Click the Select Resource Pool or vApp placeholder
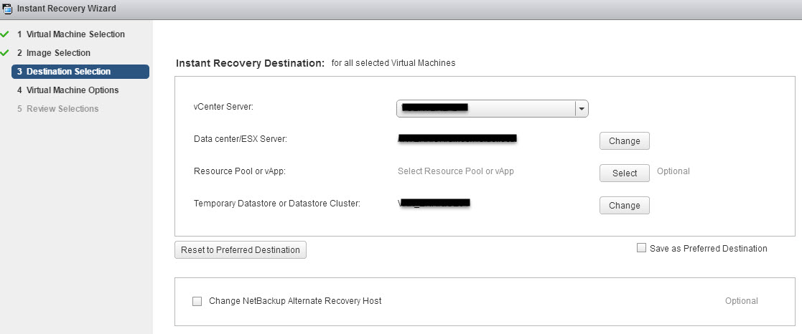 tap(456, 171)
